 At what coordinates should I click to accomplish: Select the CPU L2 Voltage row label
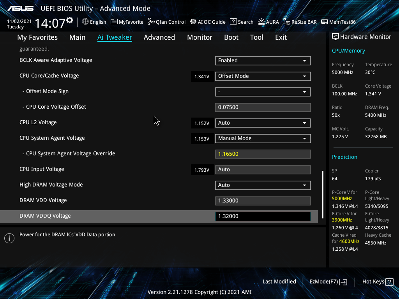pos(38,123)
